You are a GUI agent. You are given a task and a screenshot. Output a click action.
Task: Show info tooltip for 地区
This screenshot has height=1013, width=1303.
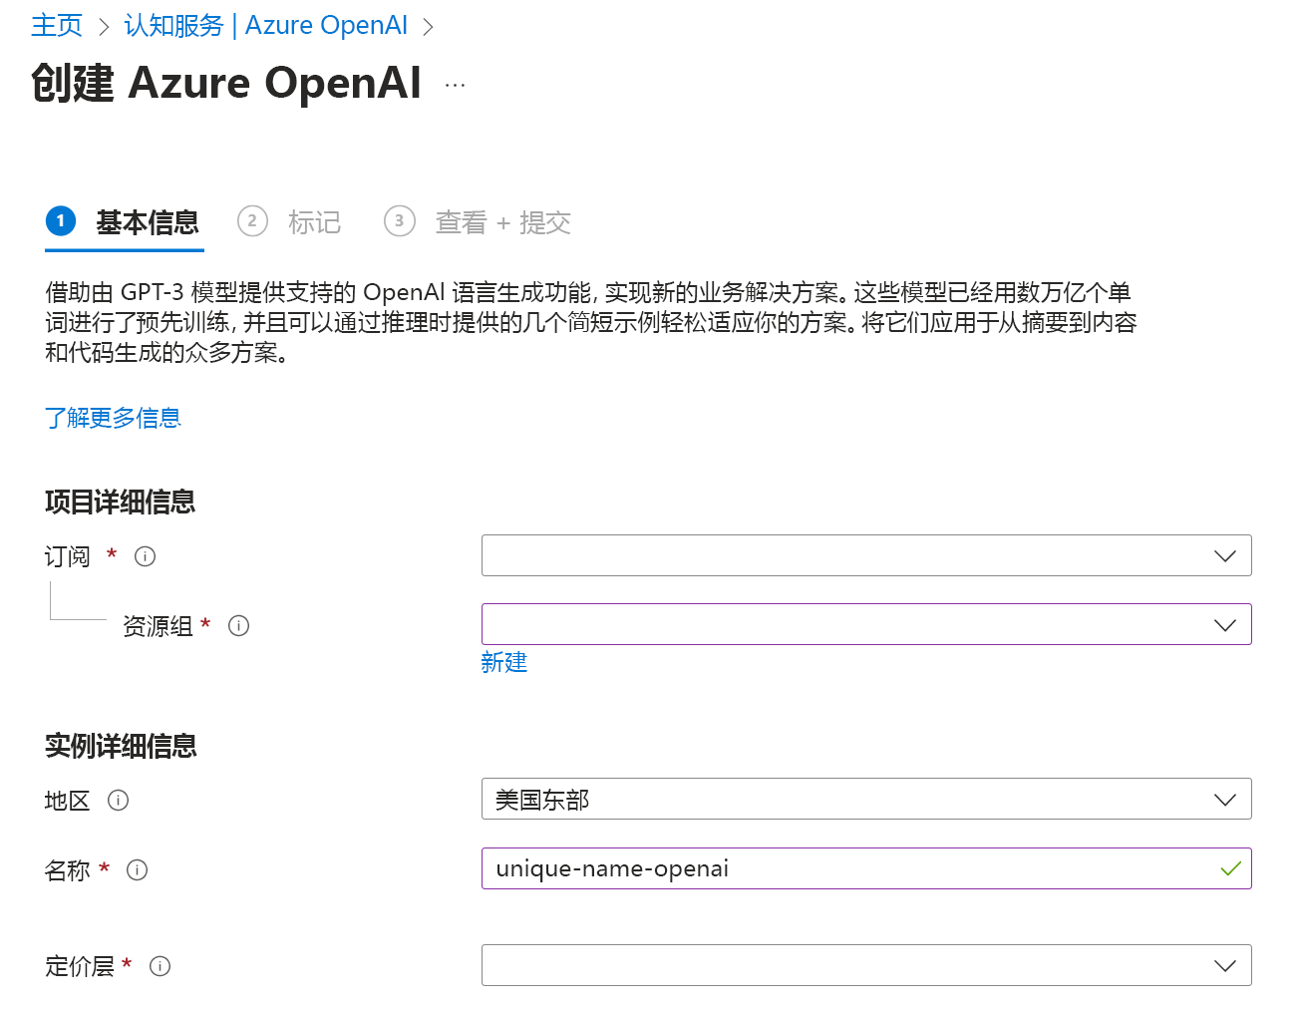[118, 800]
